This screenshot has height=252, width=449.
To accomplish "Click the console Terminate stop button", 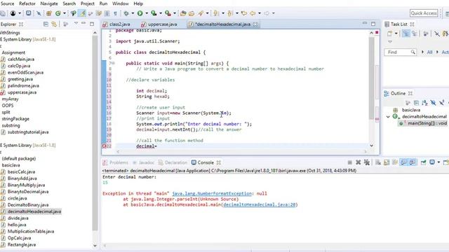I will coord(349,162).
